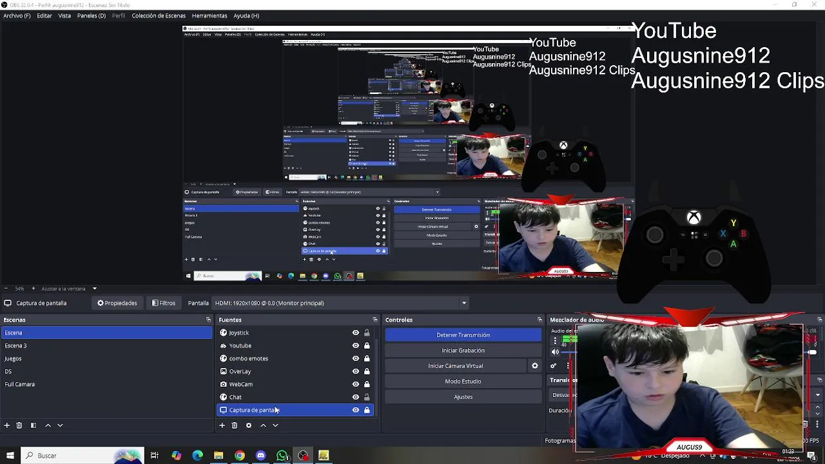
Task: Remove the selected source with the trash icon
Action: pos(235,425)
